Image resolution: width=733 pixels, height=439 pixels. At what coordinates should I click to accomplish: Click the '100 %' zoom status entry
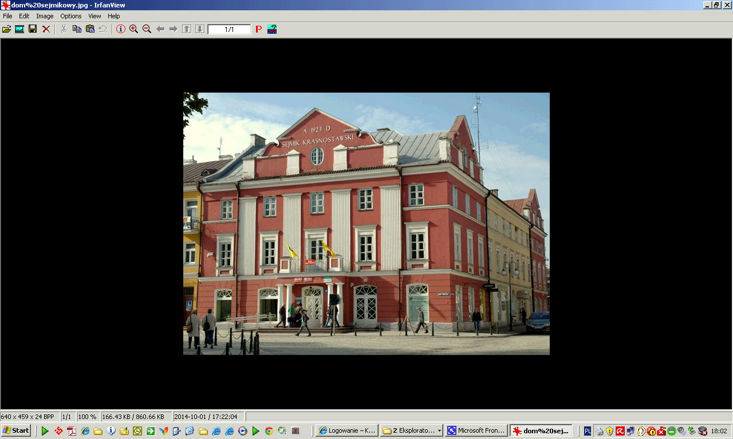(87, 417)
